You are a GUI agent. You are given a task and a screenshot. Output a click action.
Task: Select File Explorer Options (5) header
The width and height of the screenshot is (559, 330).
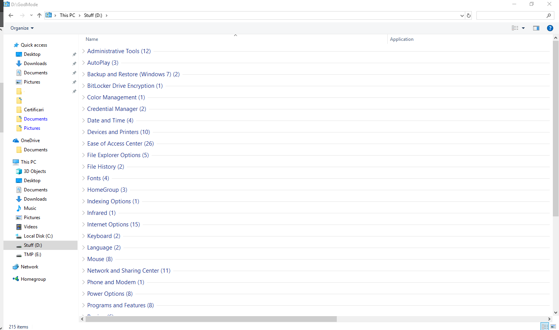118,155
